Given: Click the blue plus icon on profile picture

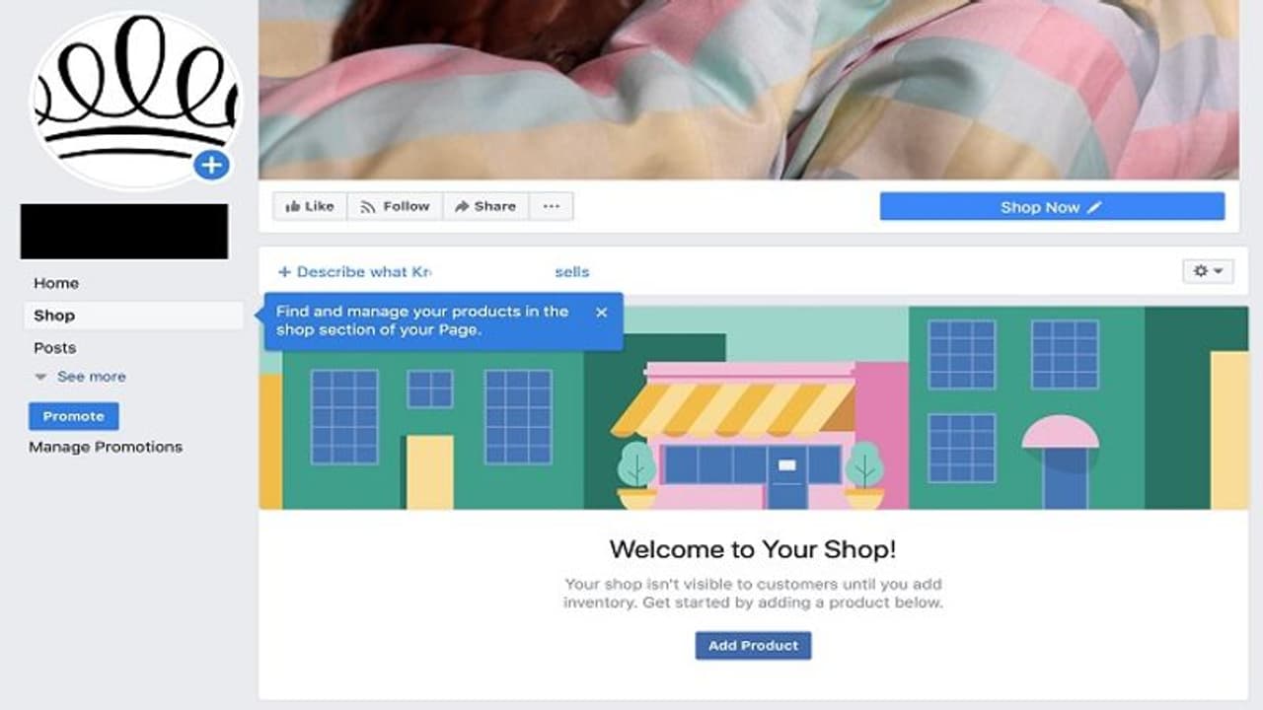Looking at the screenshot, I should (x=211, y=165).
